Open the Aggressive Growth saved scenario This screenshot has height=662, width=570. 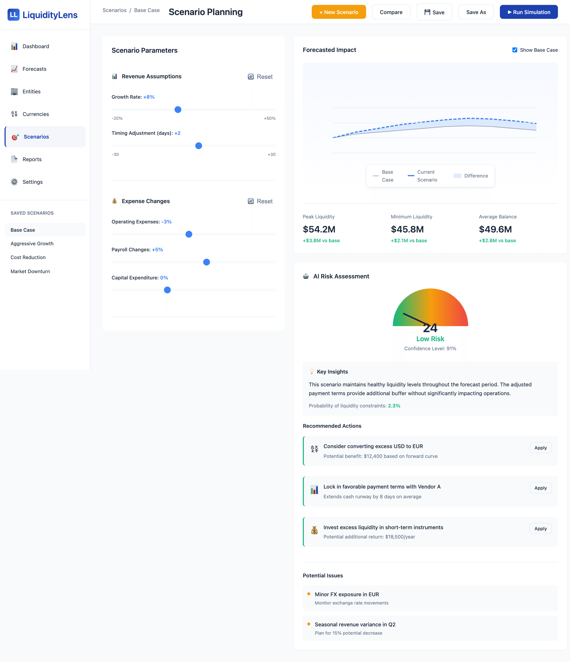[x=32, y=244]
